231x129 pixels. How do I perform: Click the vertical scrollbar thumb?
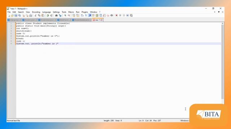(x=222, y=62)
